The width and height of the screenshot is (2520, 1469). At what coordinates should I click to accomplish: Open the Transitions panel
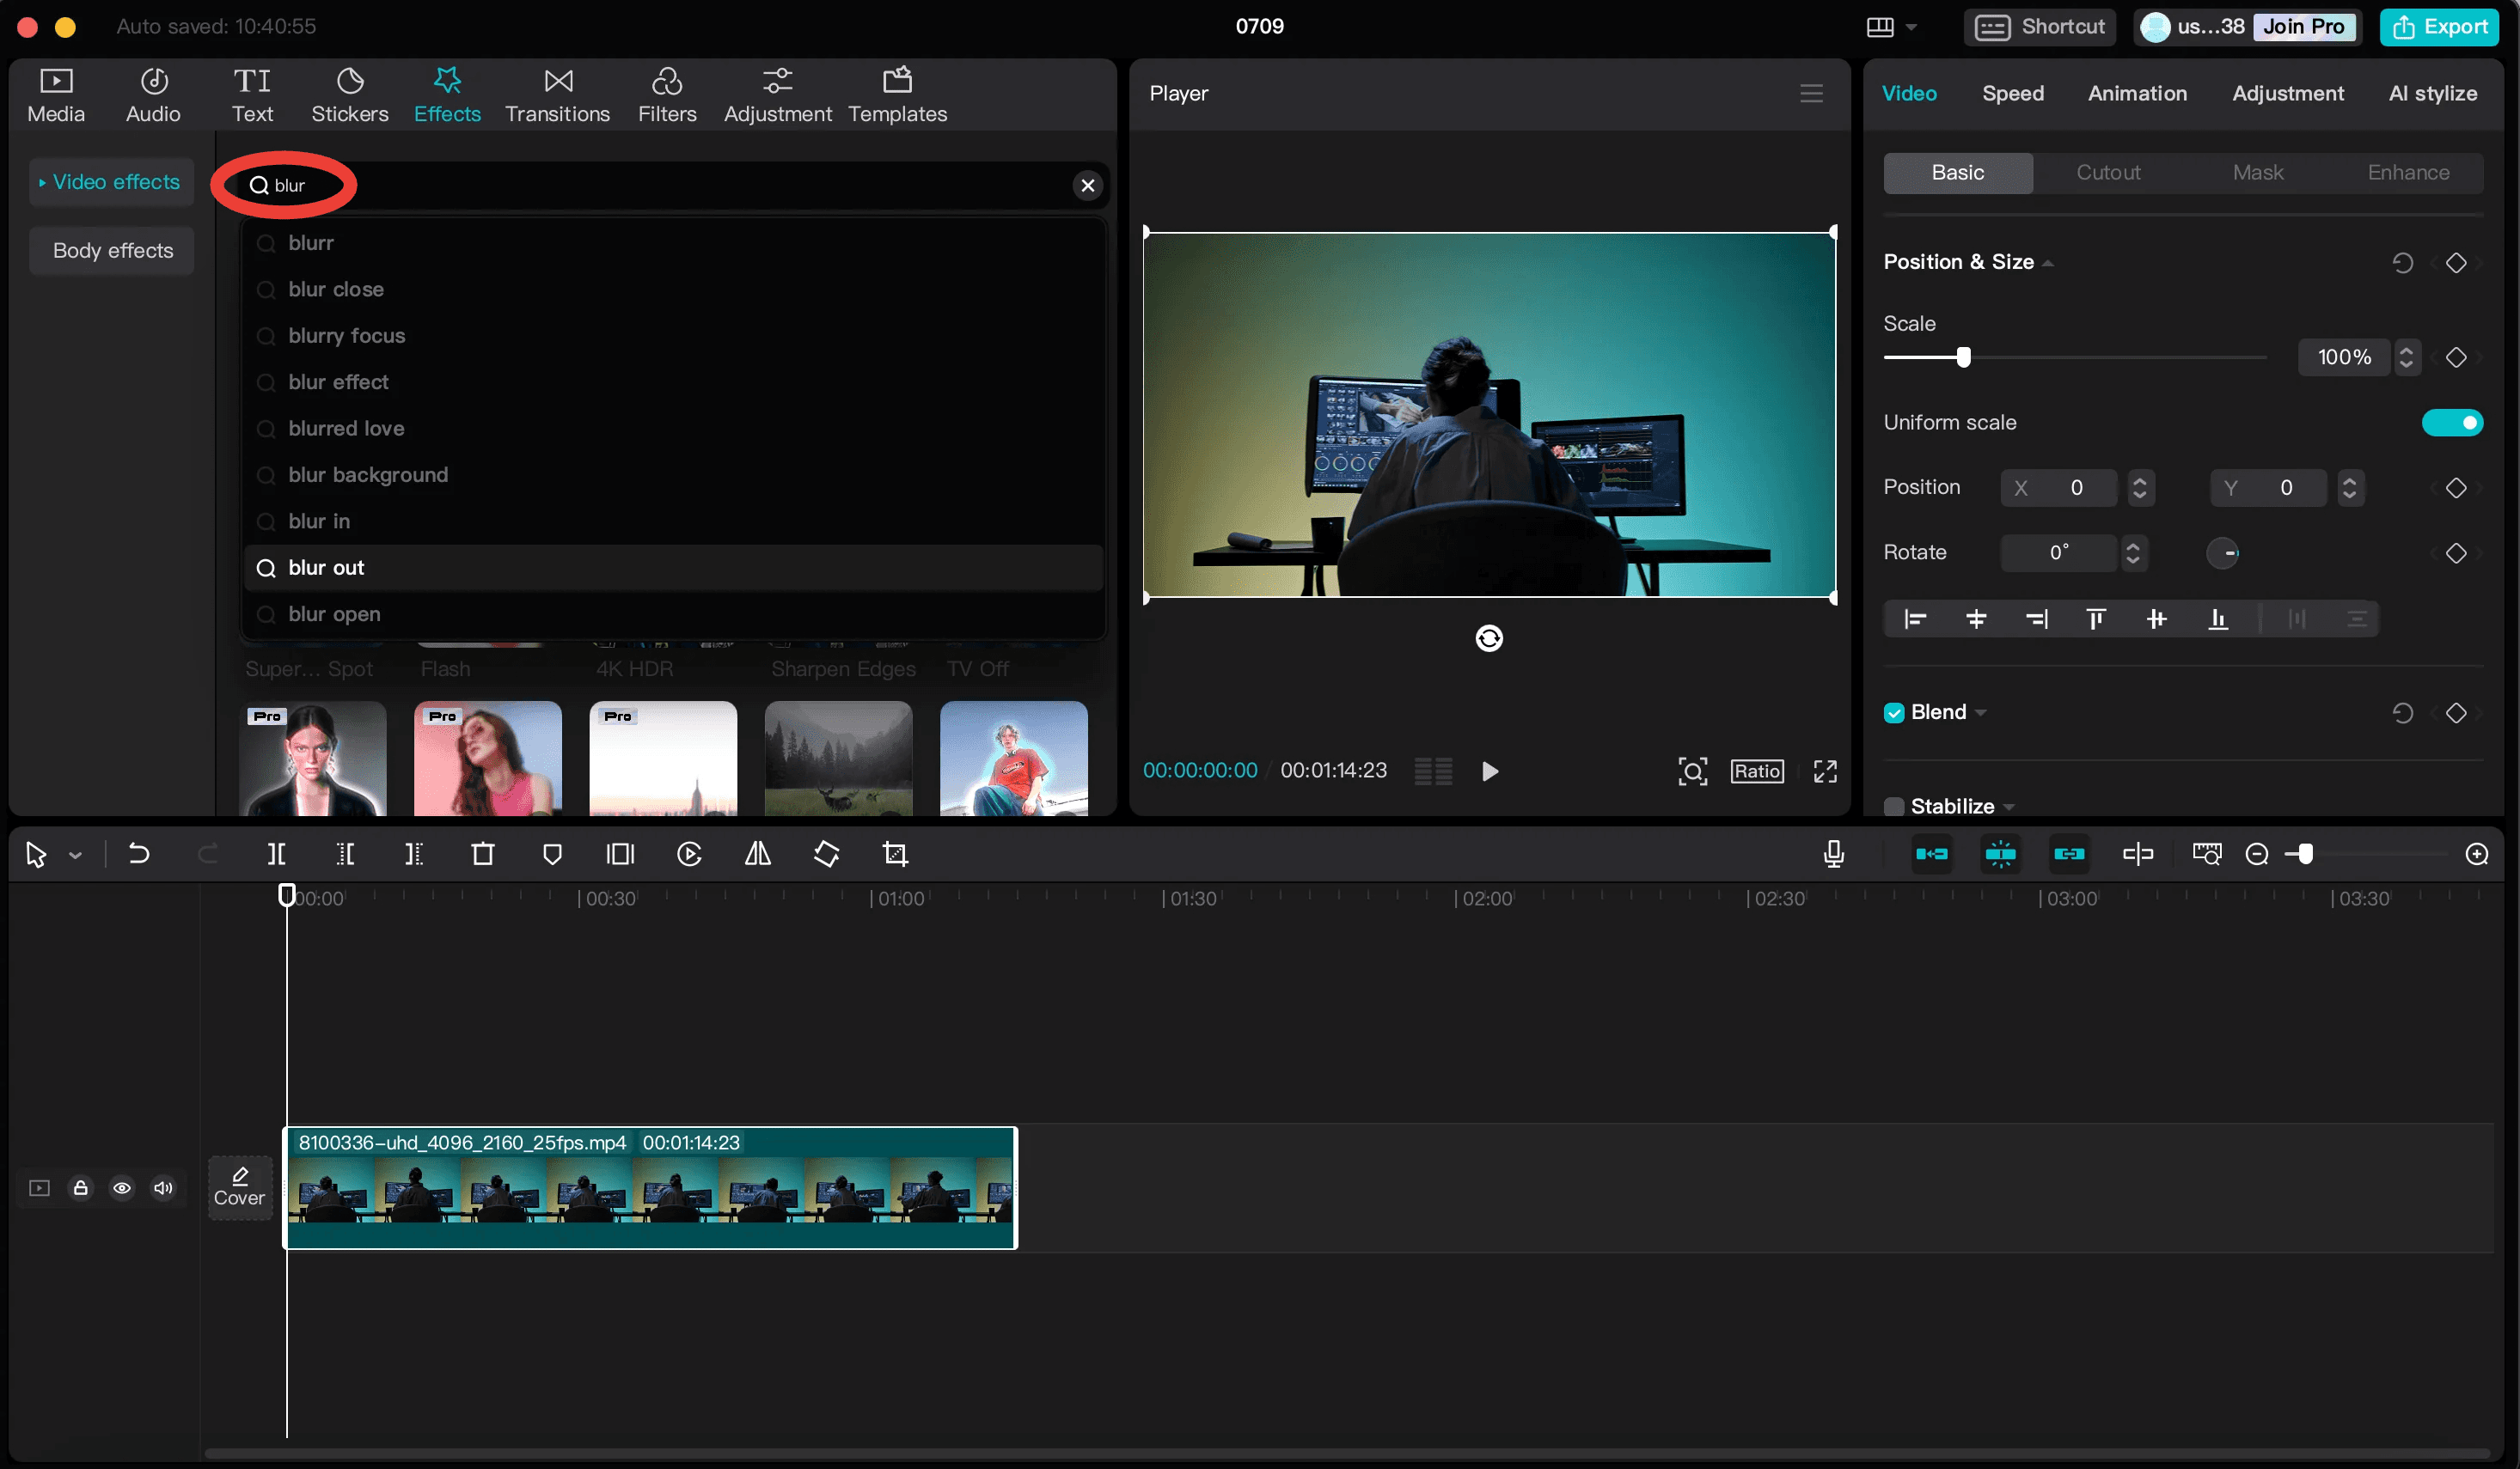click(557, 95)
